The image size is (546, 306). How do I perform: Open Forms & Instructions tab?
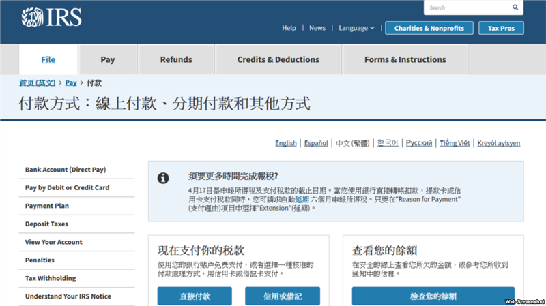click(405, 59)
